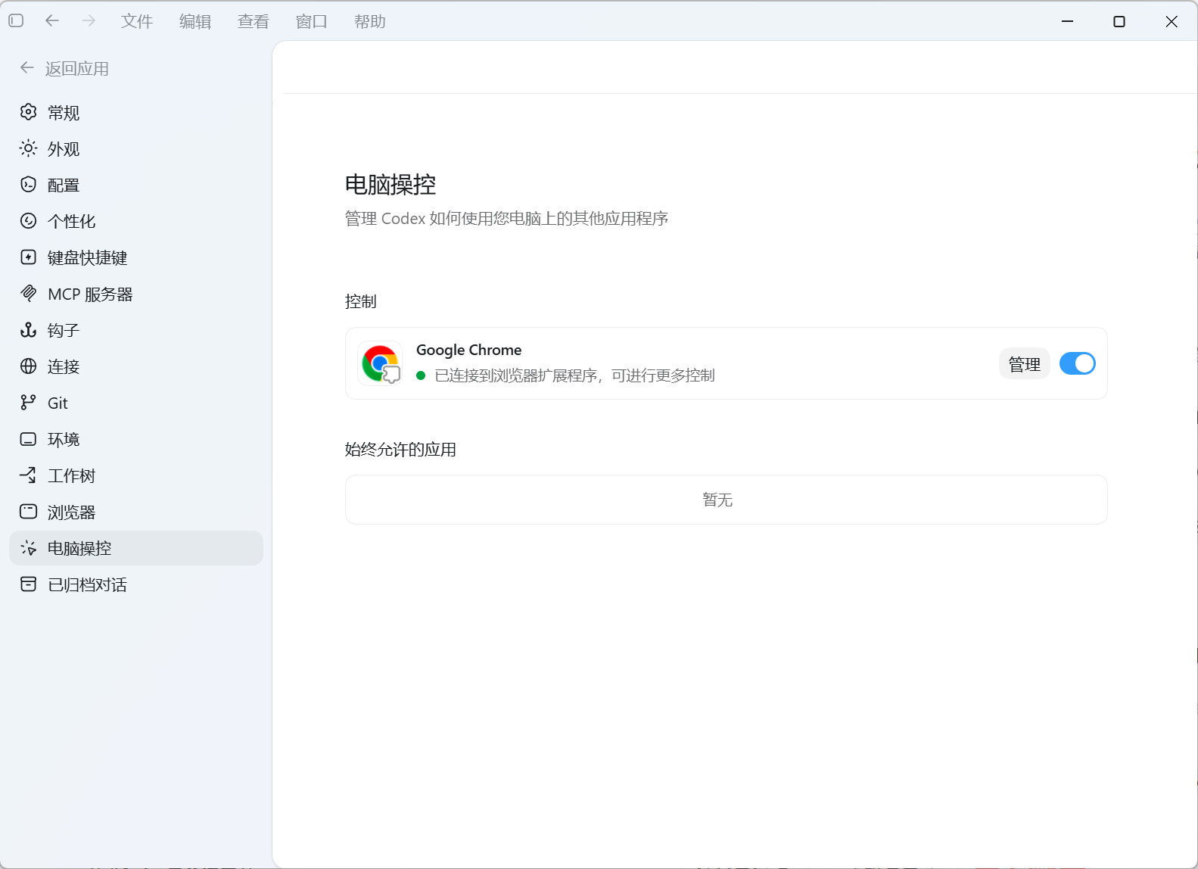Click the 连接 globe icon
This screenshot has width=1198, height=869.
click(x=28, y=366)
